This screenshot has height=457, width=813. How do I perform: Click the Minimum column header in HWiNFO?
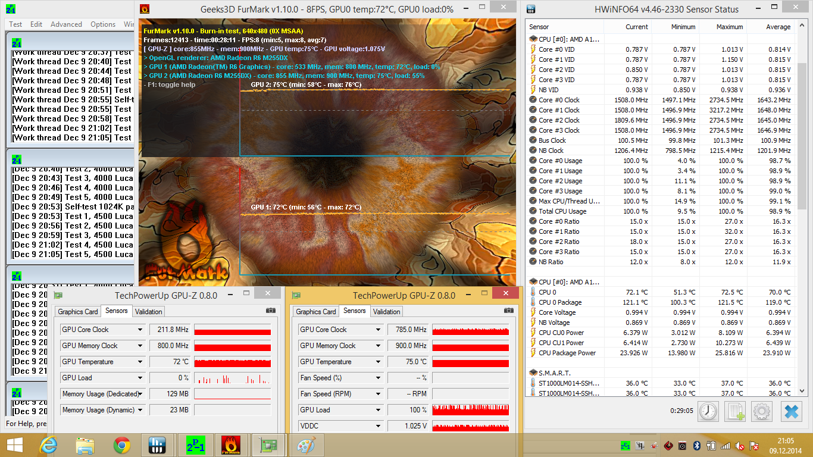pyautogui.click(x=676, y=27)
